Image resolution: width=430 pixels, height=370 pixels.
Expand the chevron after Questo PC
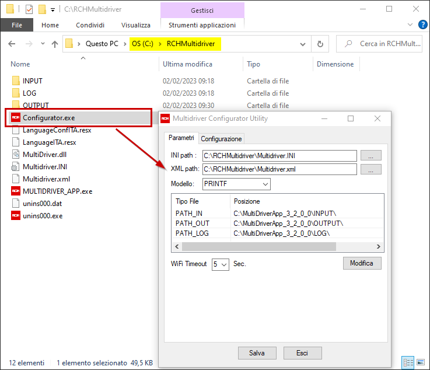tap(125, 44)
